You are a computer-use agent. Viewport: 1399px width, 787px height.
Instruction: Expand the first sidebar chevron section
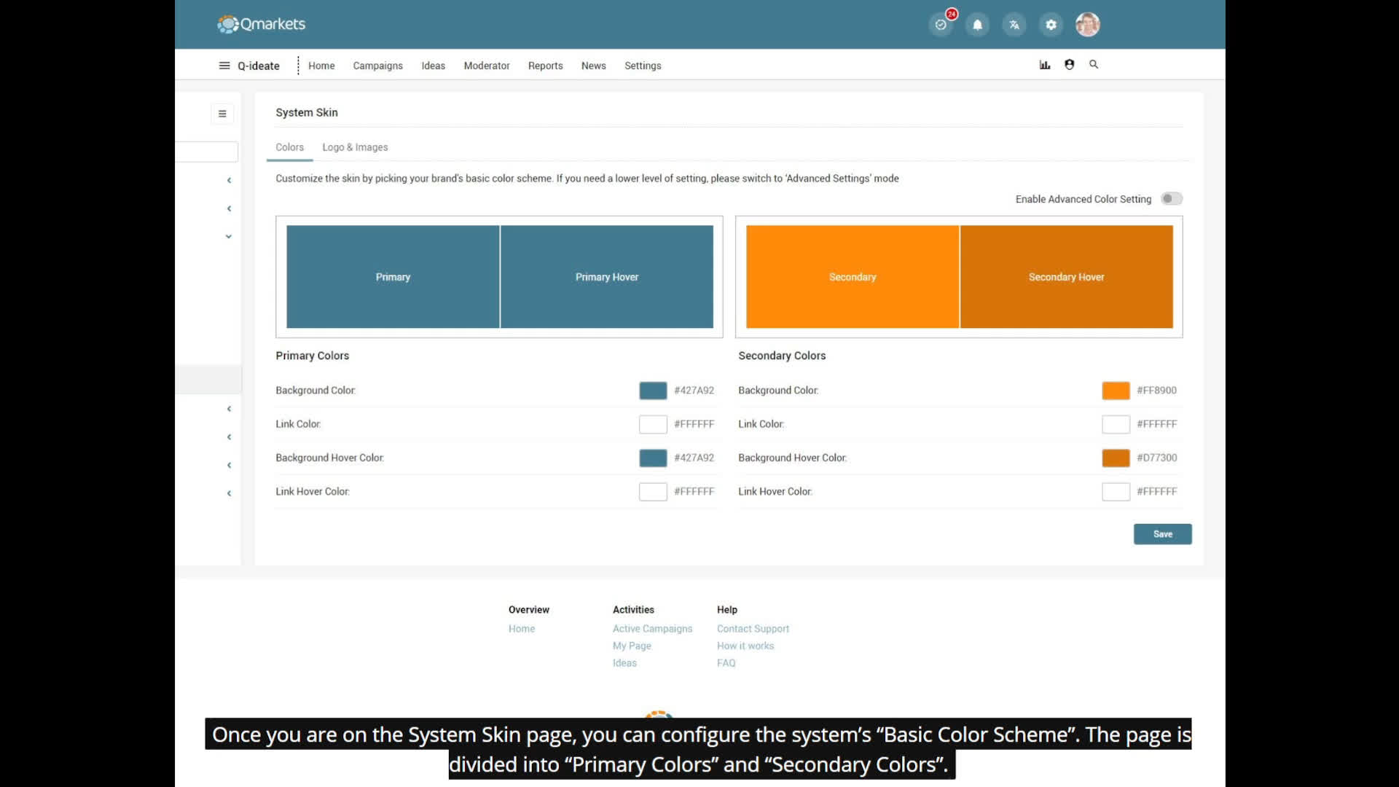229,180
